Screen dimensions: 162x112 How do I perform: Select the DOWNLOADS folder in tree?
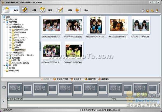(21, 32)
